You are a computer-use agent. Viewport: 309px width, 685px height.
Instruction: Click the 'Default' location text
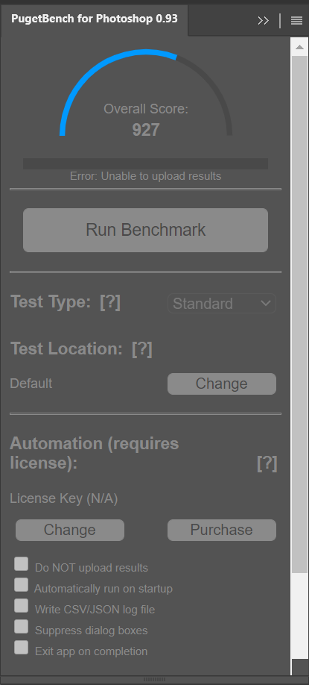tap(31, 384)
